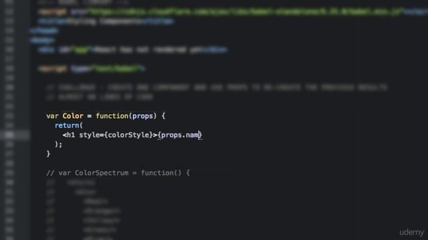
Task: Click the ');' closing line
Action: point(58,145)
